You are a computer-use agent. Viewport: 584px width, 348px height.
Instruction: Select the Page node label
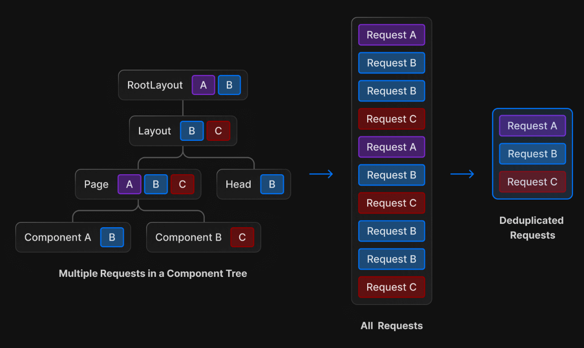click(x=96, y=184)
